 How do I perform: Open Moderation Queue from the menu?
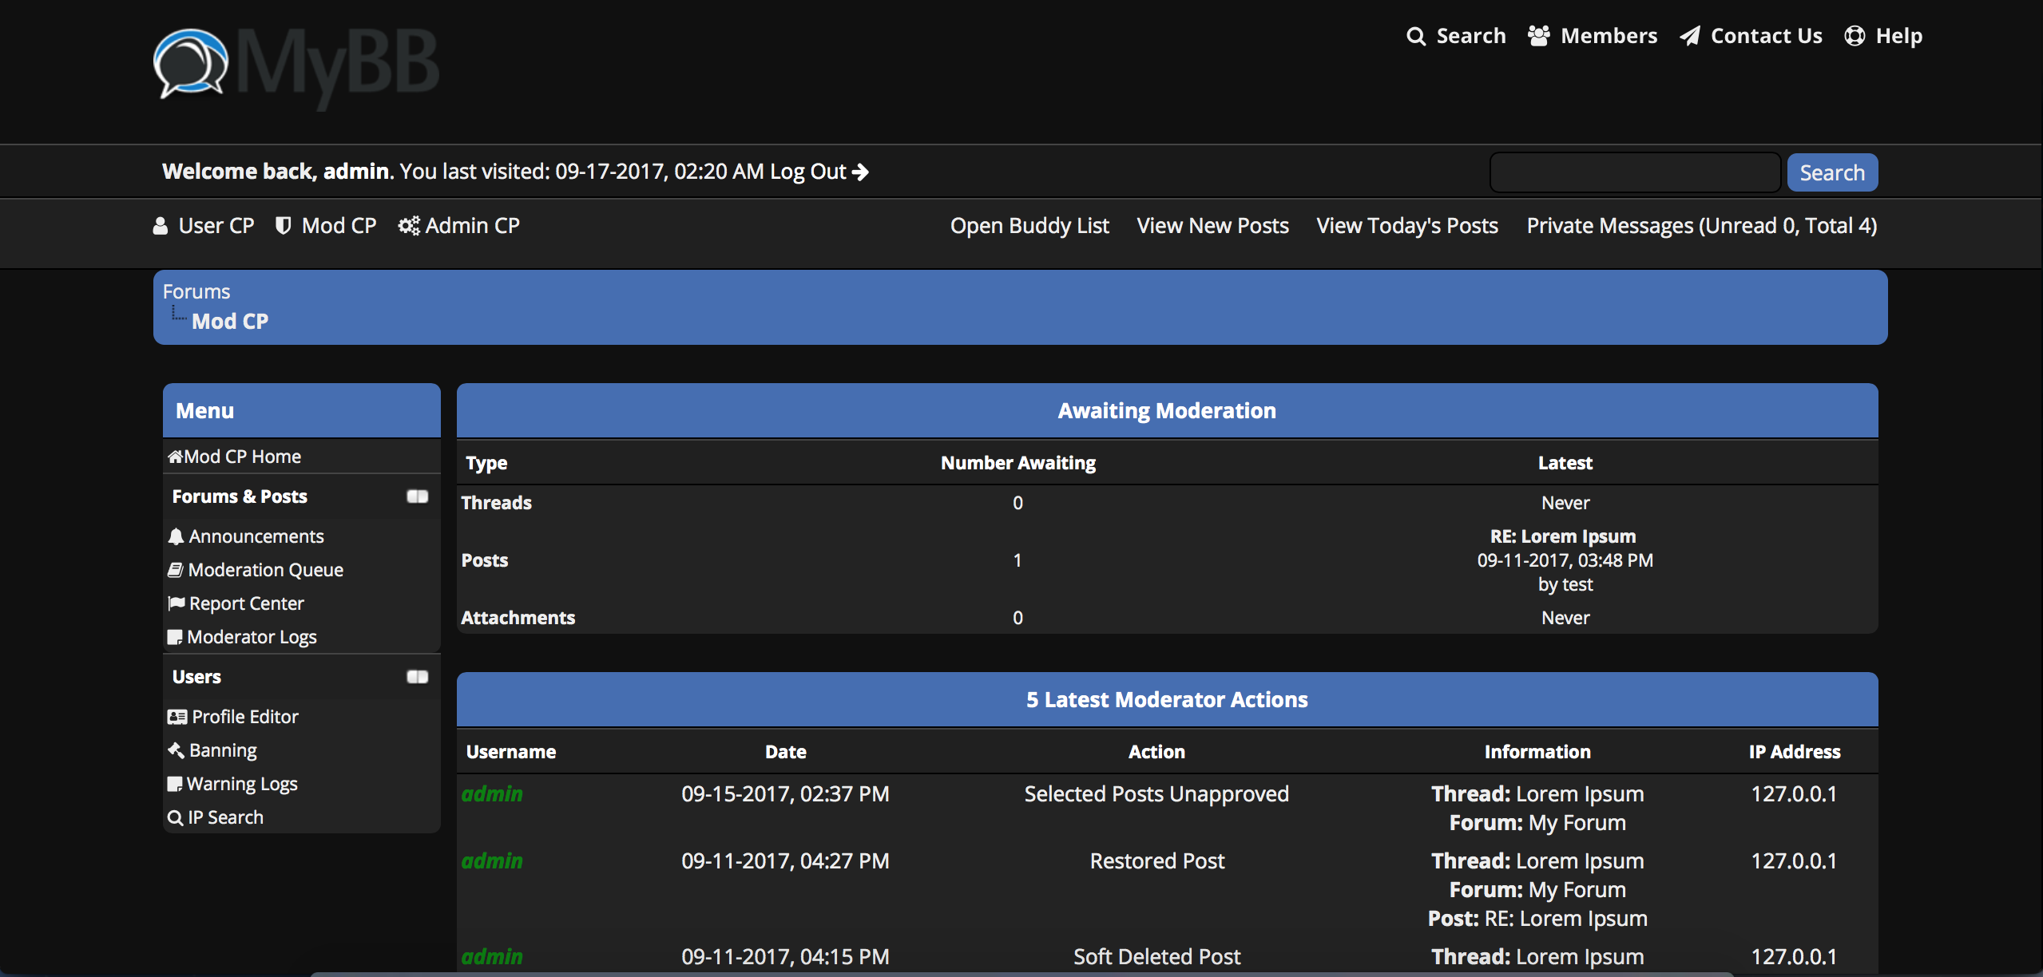(265, 570)
